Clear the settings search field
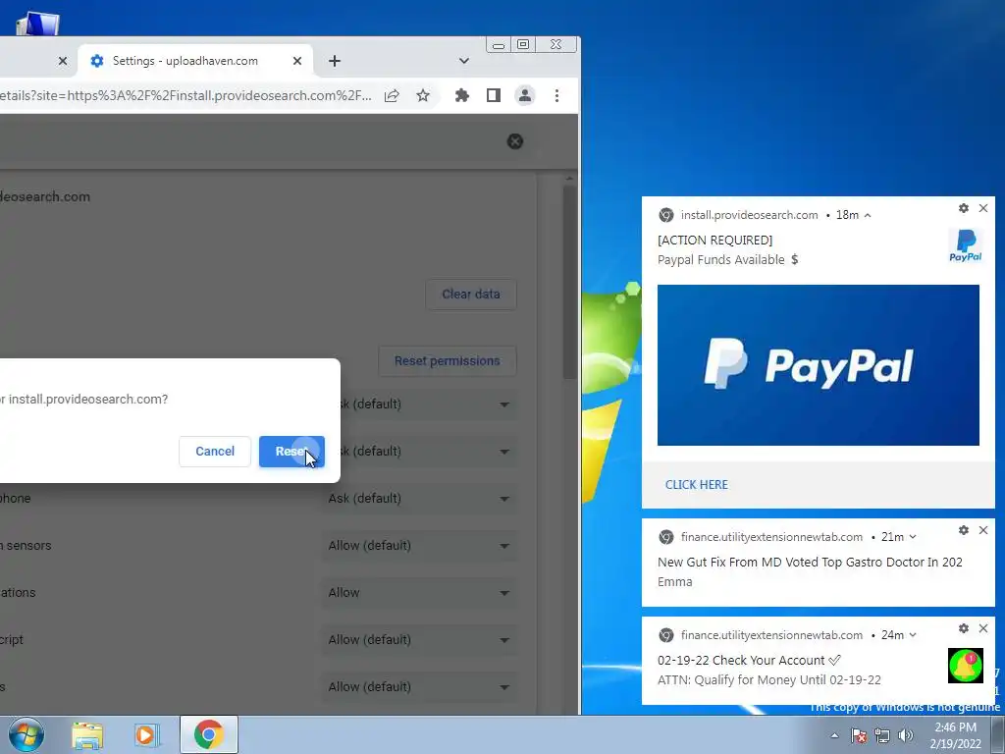The image size is (1005, 754). (x=515, y=141)
